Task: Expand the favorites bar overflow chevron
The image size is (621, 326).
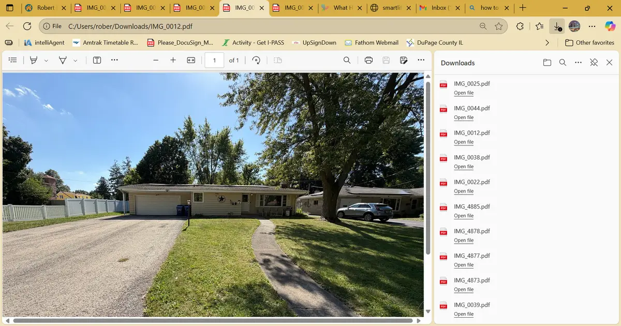Action: pos(548,42)
